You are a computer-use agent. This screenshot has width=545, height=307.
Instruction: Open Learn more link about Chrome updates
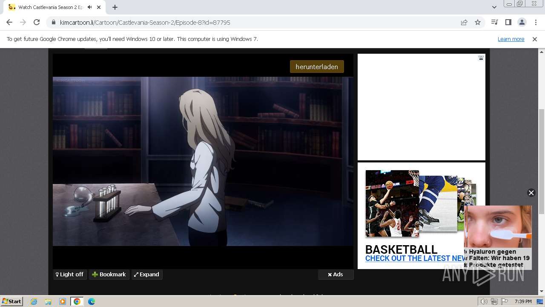click(511, 39)
